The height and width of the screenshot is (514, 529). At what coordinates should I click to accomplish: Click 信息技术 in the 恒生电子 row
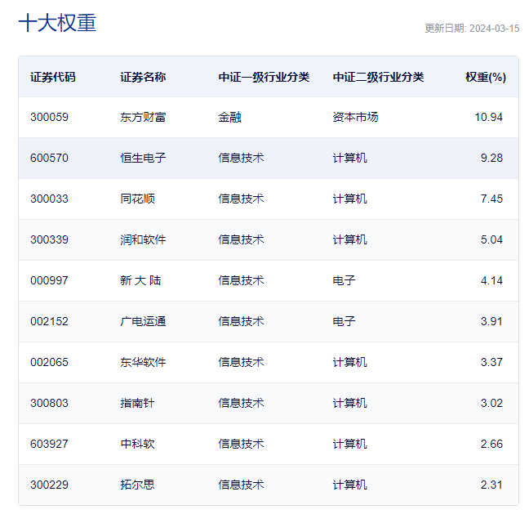tap(241, 158)
